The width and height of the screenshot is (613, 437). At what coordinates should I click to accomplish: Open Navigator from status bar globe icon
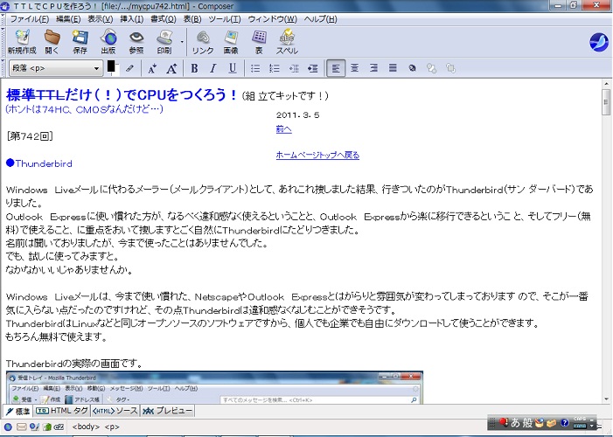point(8,427)
